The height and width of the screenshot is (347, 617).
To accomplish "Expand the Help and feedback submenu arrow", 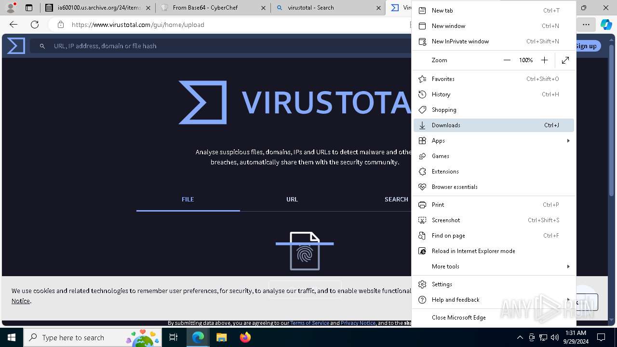I will 568,300.
